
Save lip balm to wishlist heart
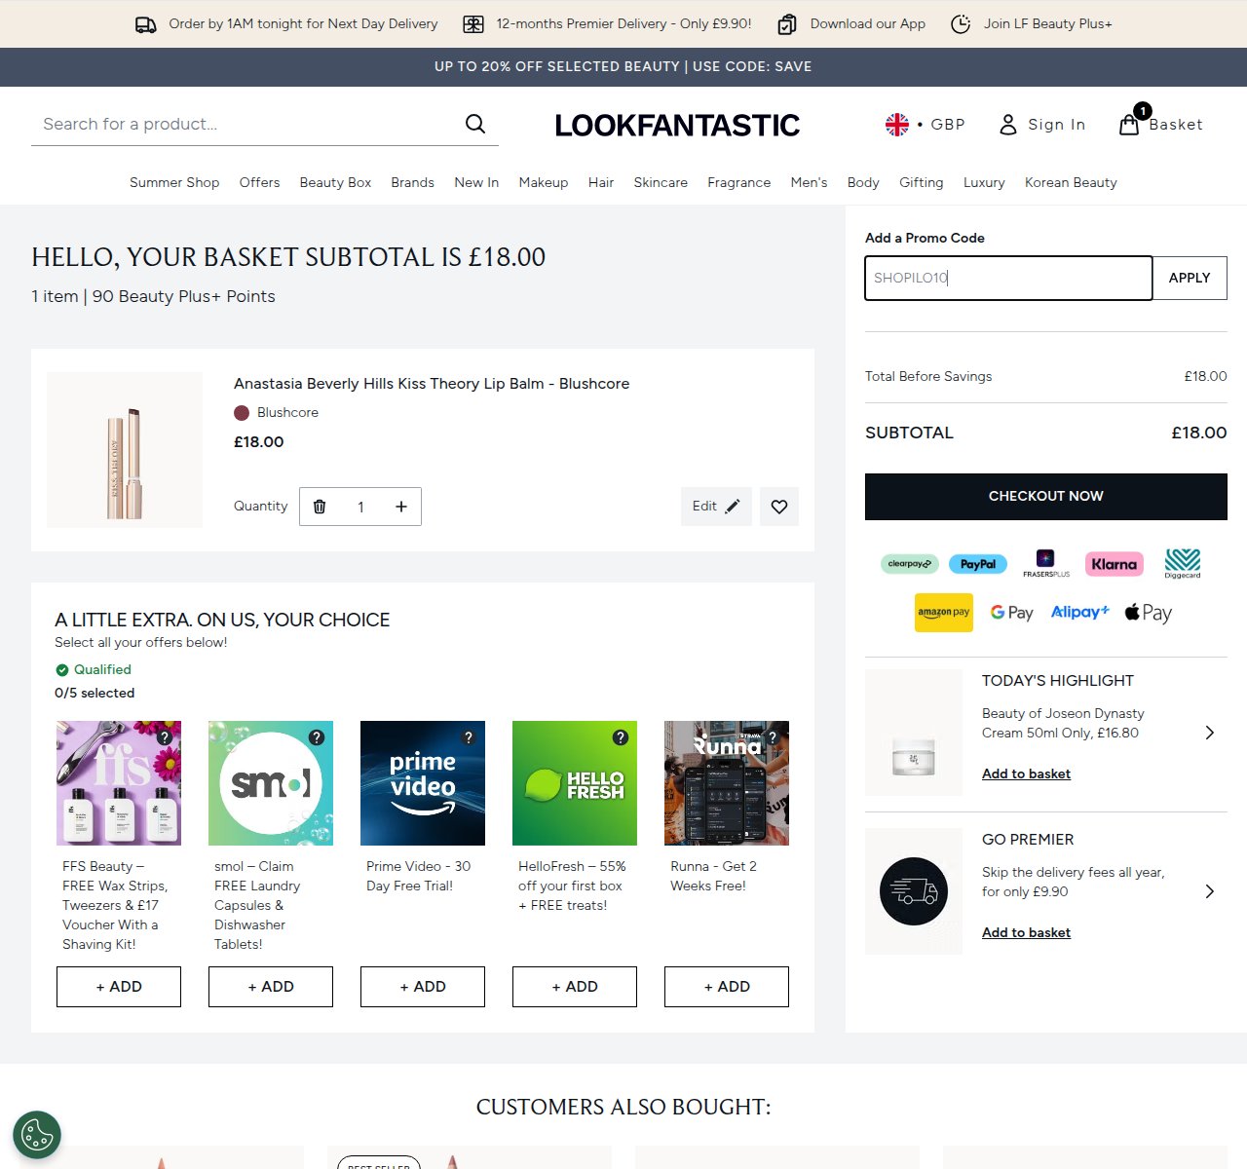pos(779,507)
